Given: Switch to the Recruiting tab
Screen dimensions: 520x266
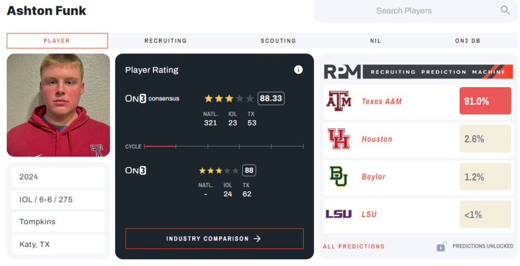Looking at the screenshot, I should click(165, 41).
